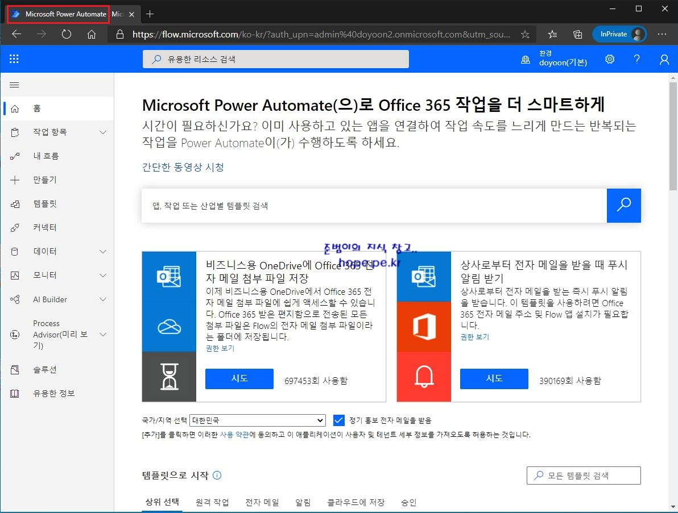Click the browser address bar URL
This screenshot has height=513, width=678.
(x=321, y=34)
